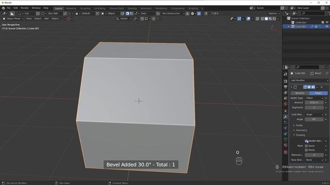
Task: Hide Cube.001 via its eye icon
Action: click(x=327, y=27)
